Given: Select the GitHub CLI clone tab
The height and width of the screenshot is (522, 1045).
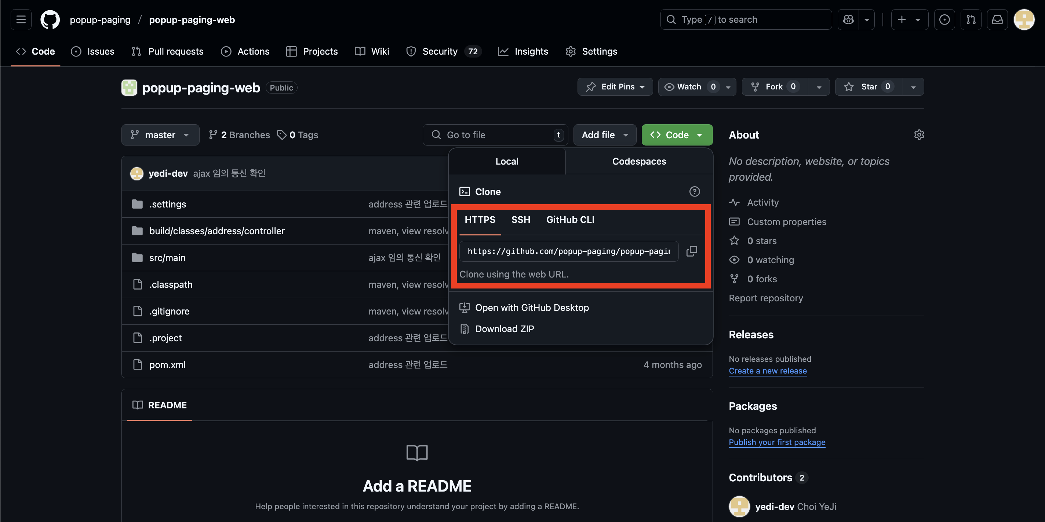Looking at the screenshot, I should coord(570,220).
